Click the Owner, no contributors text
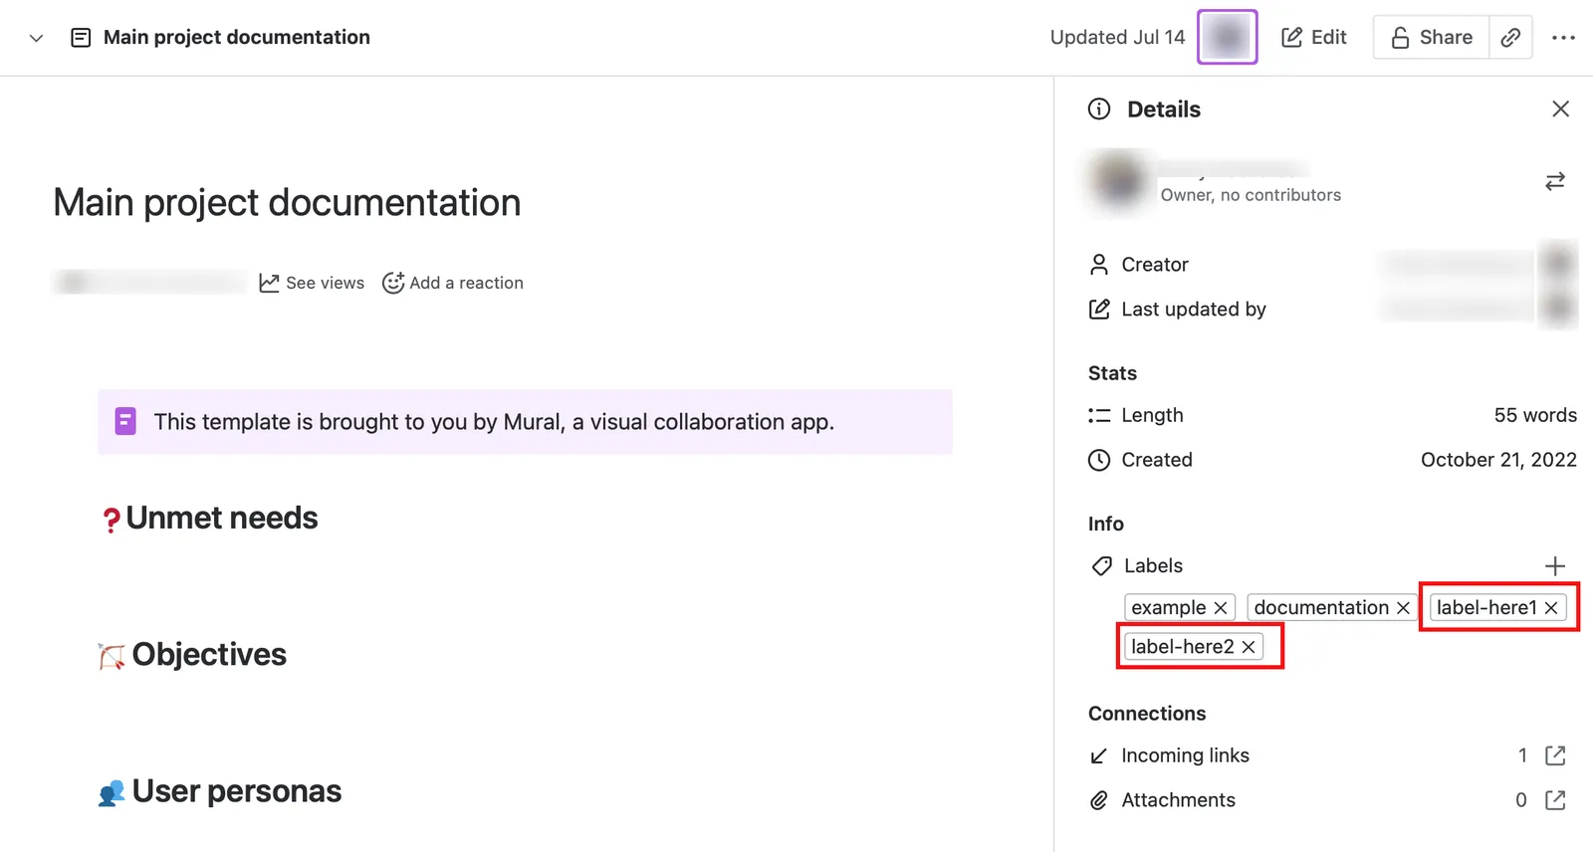 coord(1251,195)
